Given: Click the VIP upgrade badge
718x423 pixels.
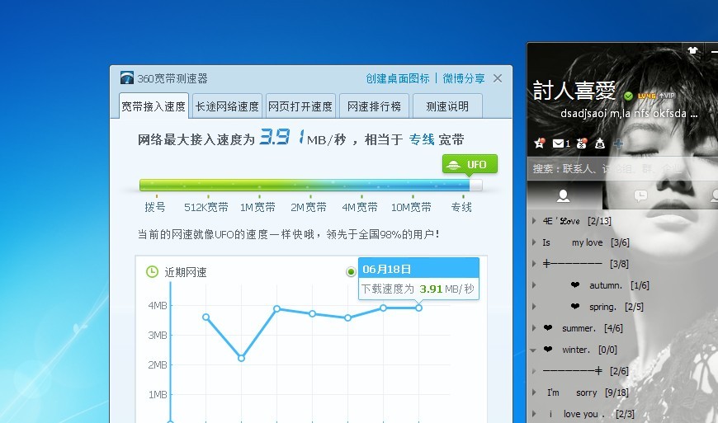Looking at the screenshot, I should coord(667,96).
